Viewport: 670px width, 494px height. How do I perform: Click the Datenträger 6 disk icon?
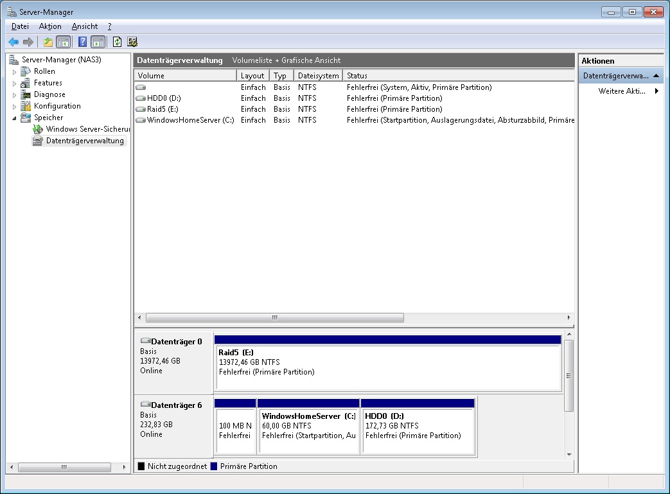click(145, 404)
